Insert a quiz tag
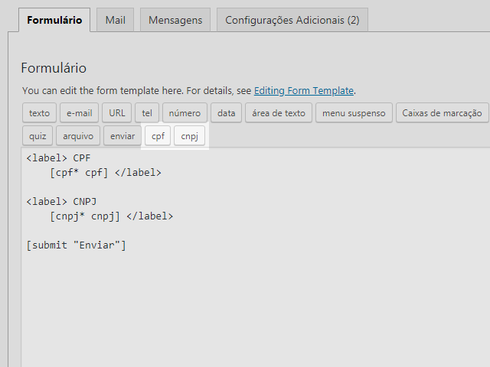Image resolution: width=490 pixels, height=367 pixels. 38,136
